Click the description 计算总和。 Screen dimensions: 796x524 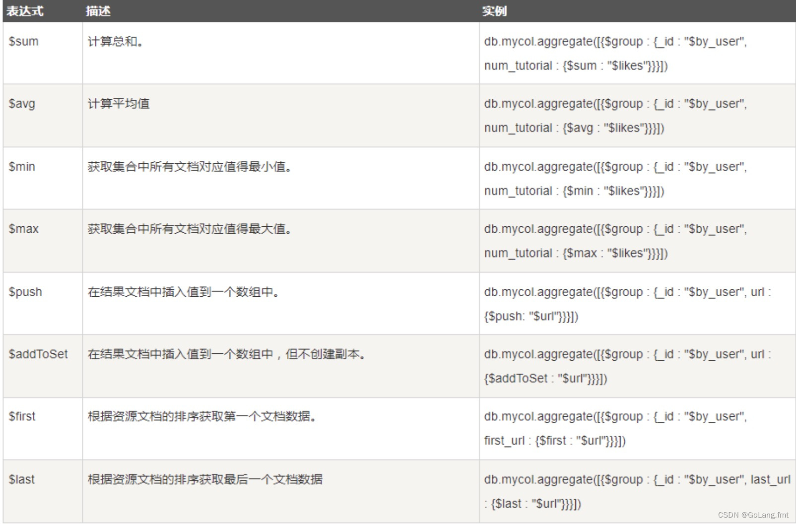click(x=116, y=41)
